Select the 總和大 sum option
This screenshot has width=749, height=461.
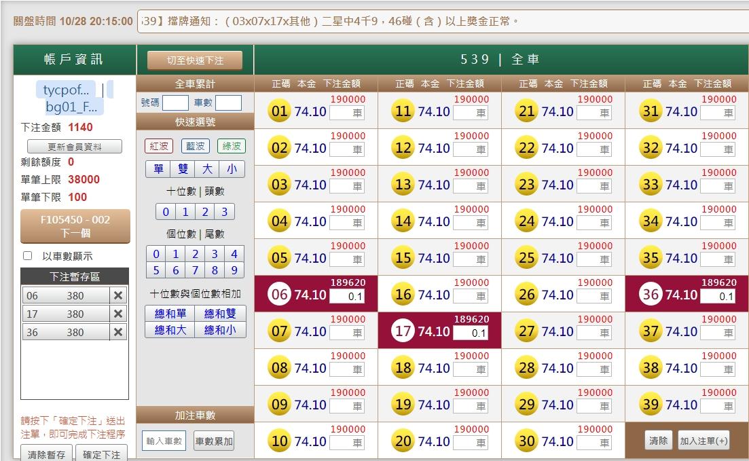coord(170,330)
